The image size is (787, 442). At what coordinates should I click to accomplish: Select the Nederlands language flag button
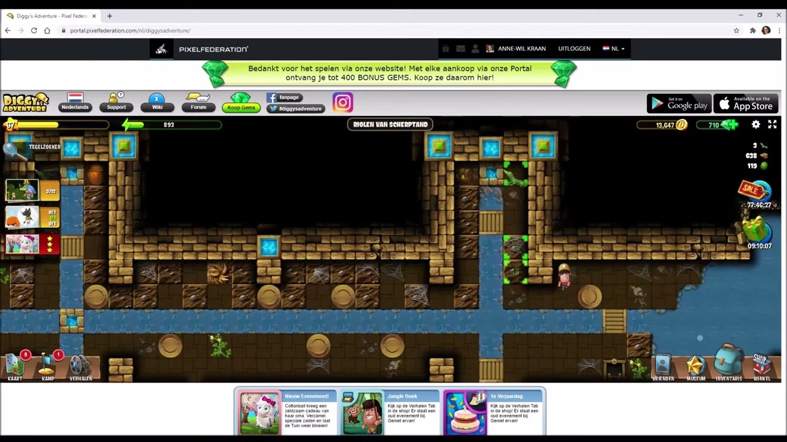[x=75, y=103]
